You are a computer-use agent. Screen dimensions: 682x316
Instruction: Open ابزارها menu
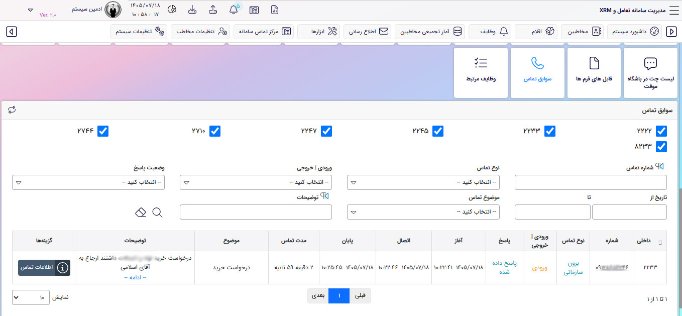(319, 32)
